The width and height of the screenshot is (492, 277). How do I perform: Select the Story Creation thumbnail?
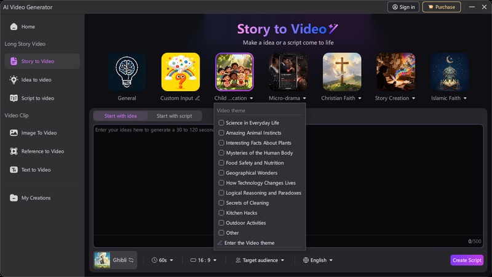tap(395, 72)
